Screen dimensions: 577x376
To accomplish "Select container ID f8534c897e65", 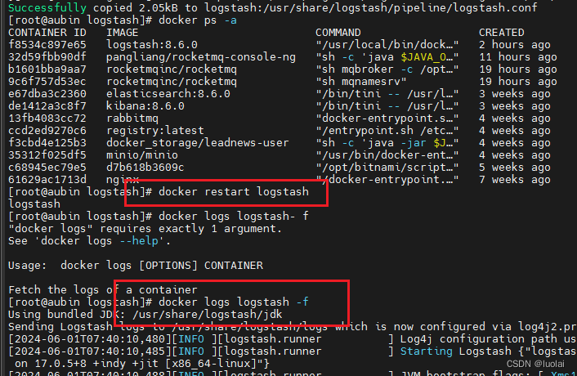I will (x=47, y=45).
